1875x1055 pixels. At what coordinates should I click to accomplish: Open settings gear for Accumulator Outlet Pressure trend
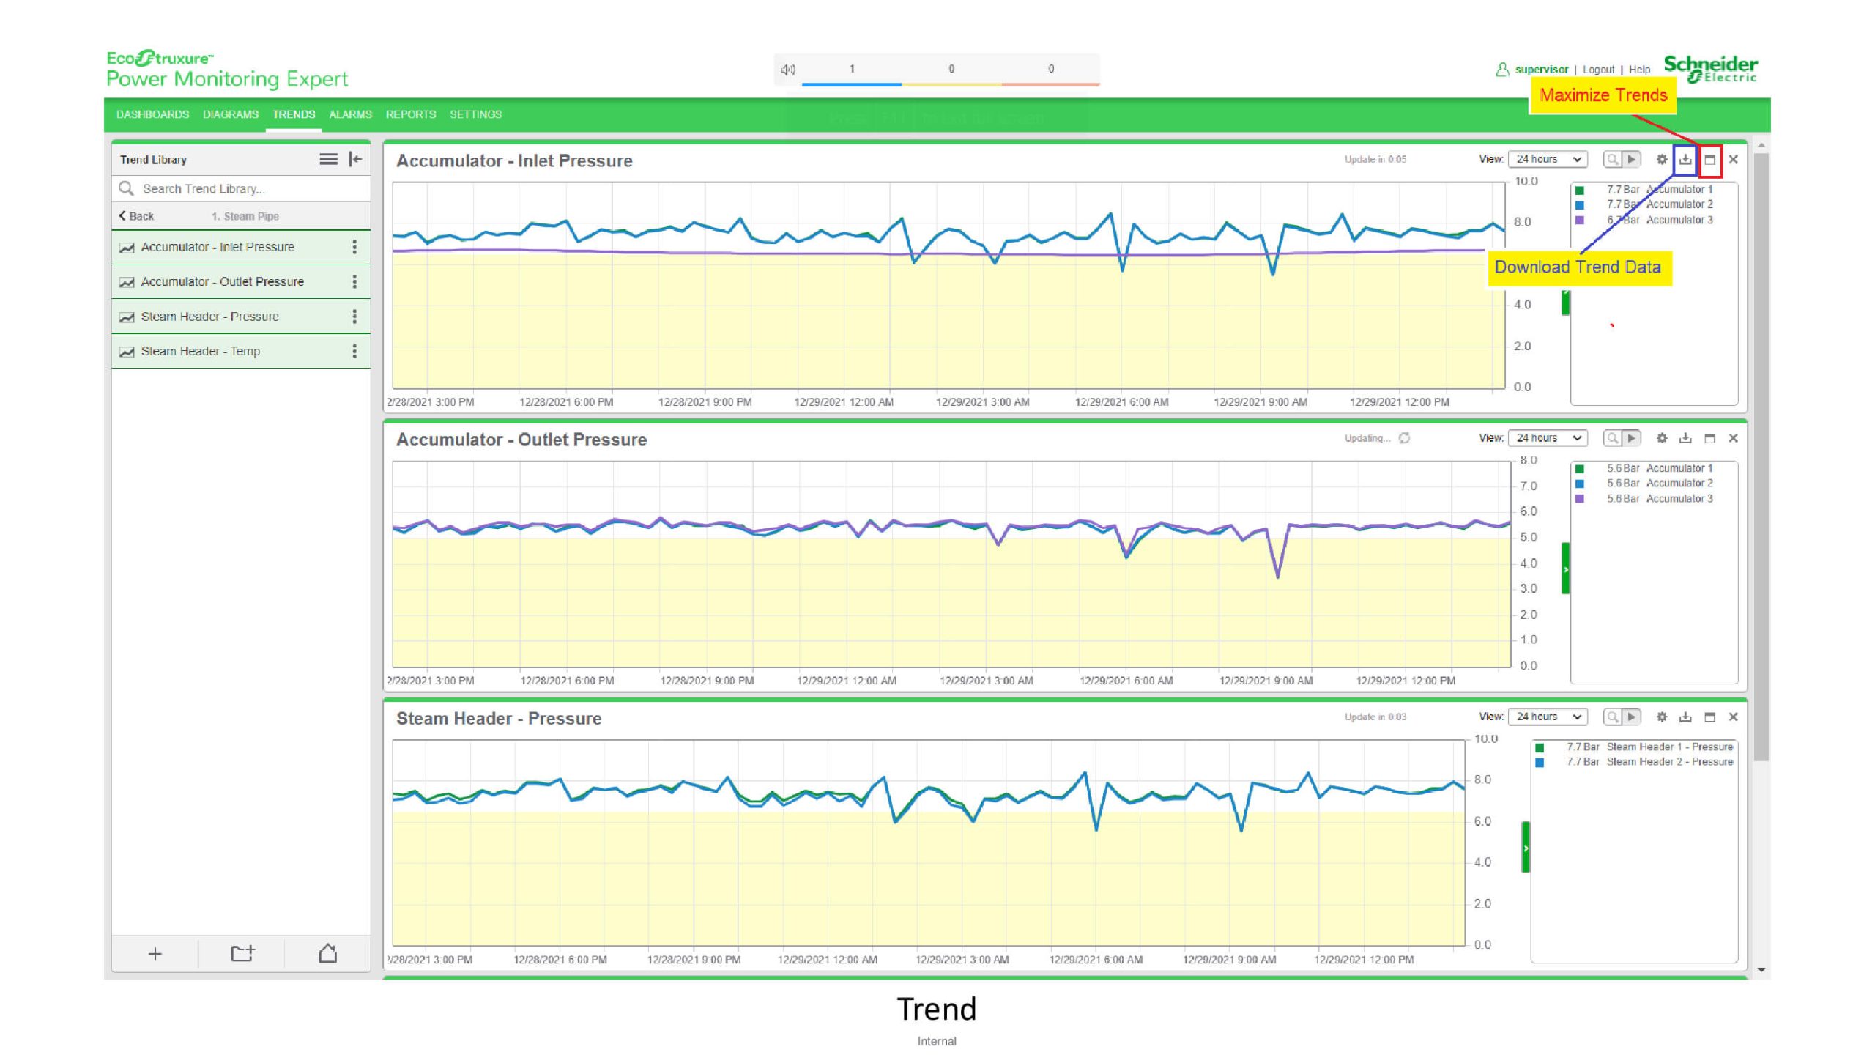1662,438
